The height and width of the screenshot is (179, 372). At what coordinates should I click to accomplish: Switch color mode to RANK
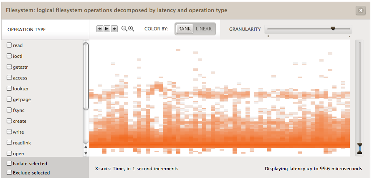[184, 29]
